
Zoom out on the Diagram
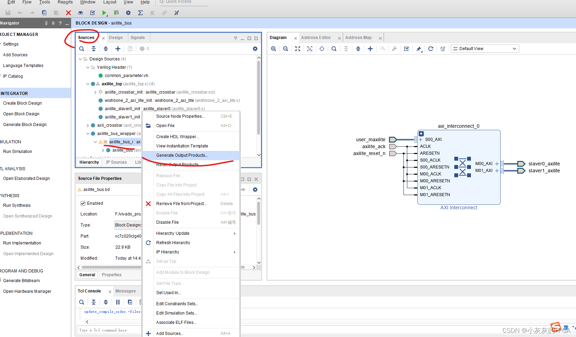[286, 49]
